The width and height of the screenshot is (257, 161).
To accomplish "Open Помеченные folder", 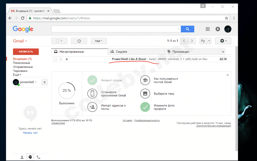I will (x=22, y=63).
